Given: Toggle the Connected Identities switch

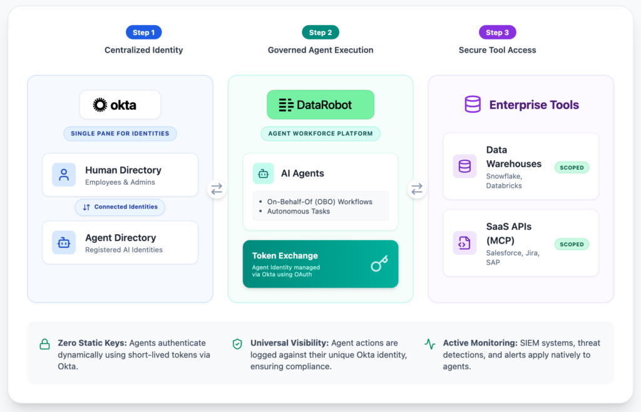Looking at the screenshot, I should pos(120,207).
